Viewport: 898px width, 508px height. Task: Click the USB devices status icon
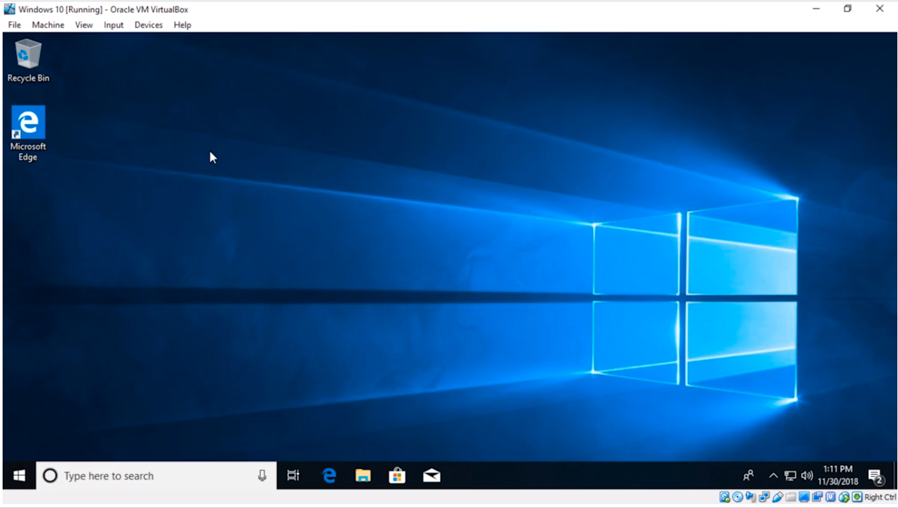778,497
